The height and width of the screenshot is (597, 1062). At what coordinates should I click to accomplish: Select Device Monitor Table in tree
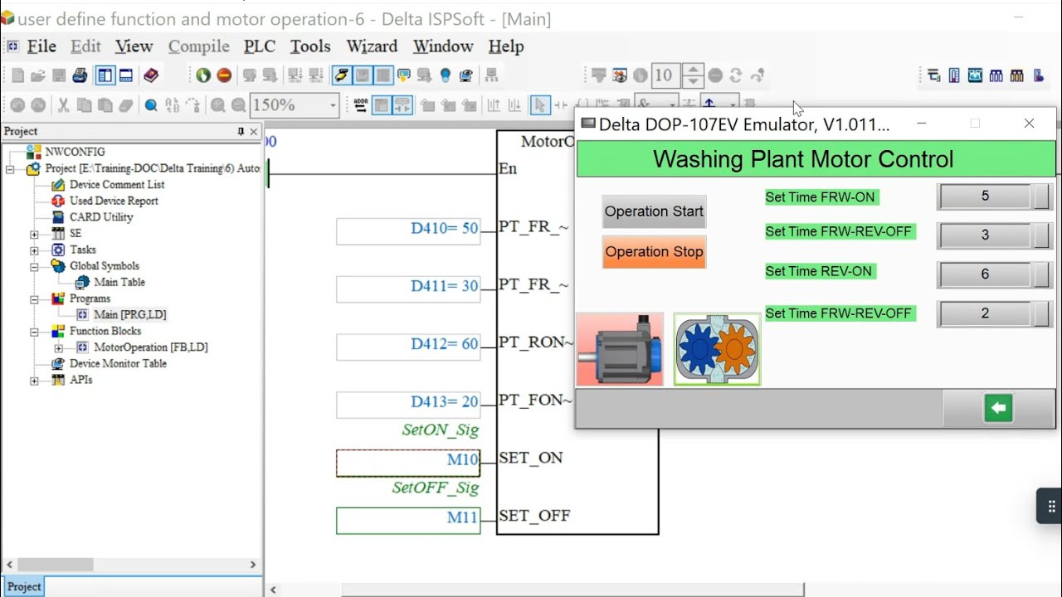coord(118,363)
